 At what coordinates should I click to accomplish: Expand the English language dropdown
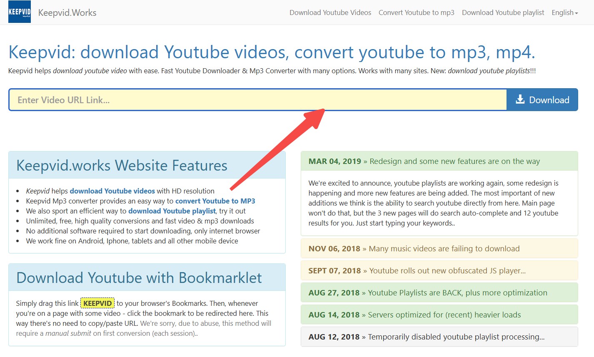(x=565, y=12)
